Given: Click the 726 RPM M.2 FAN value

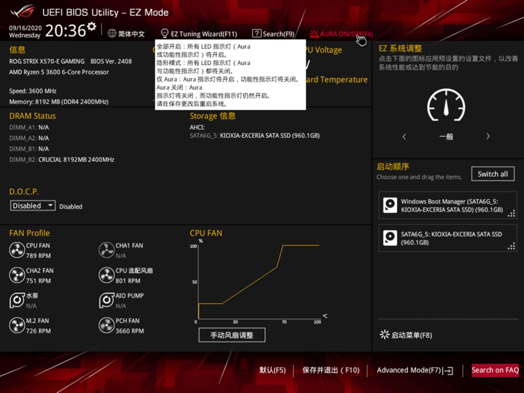Looking at the screenshot, I should (x=38, y=331).
